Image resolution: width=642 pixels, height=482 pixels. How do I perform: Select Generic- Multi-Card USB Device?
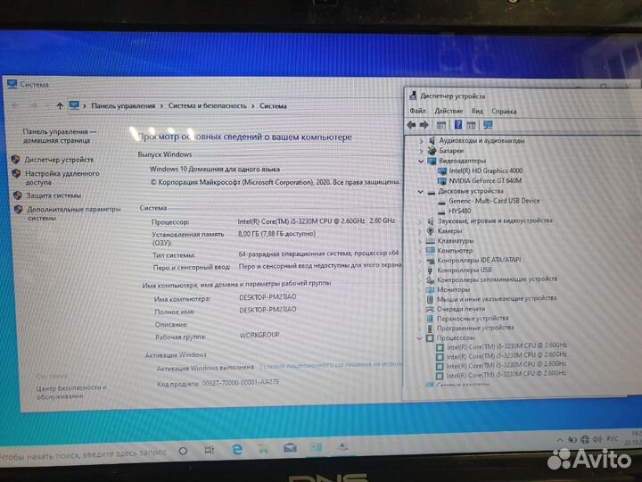click(x=494, y=201)
